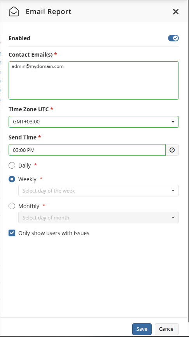Image resolution: width=189 pixels, height=337 pixels.
Task: Click the Cancel button
Action: [x=167, y=329]
